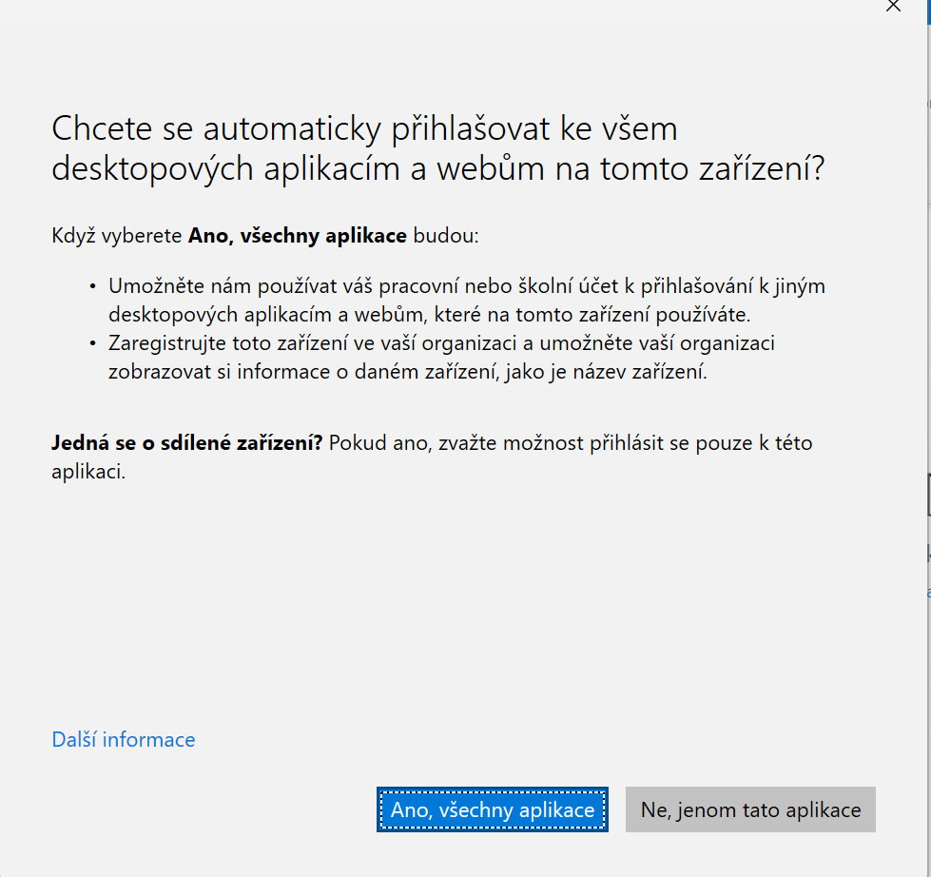Open the "Další informace" link

(124, 740)
